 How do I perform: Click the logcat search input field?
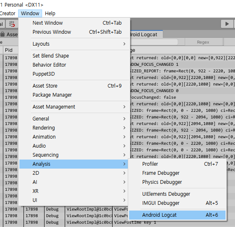(154, 42)
